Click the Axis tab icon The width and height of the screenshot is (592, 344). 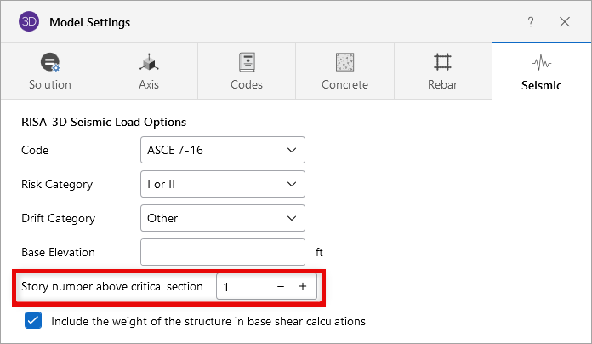pos(149,62)
